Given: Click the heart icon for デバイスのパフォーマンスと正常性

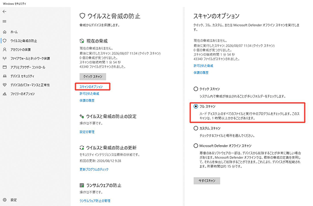Looking at the screenshot, I should point(5,85).
